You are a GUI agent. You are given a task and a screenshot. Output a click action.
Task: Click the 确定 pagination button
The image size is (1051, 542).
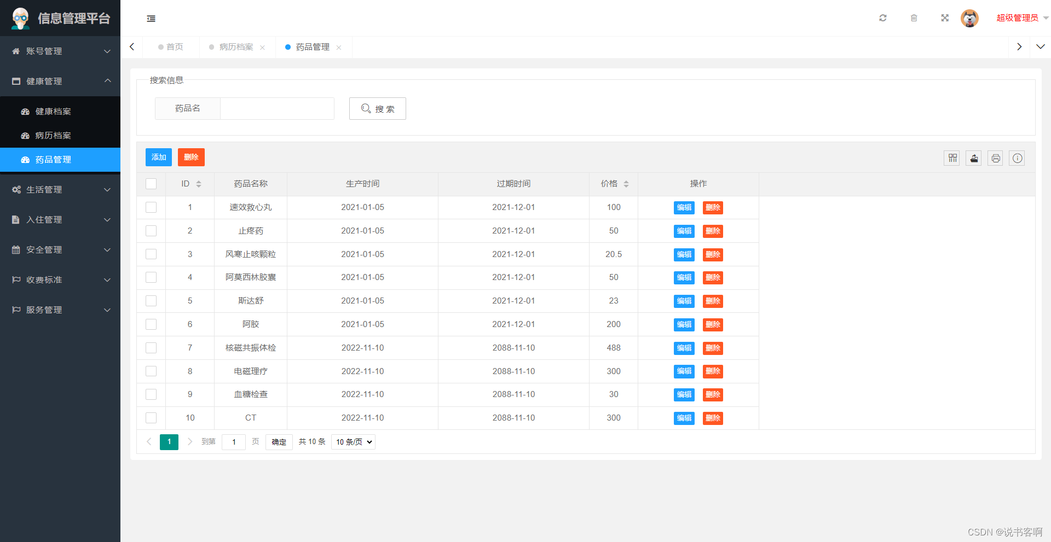click(x=279, y=442)
